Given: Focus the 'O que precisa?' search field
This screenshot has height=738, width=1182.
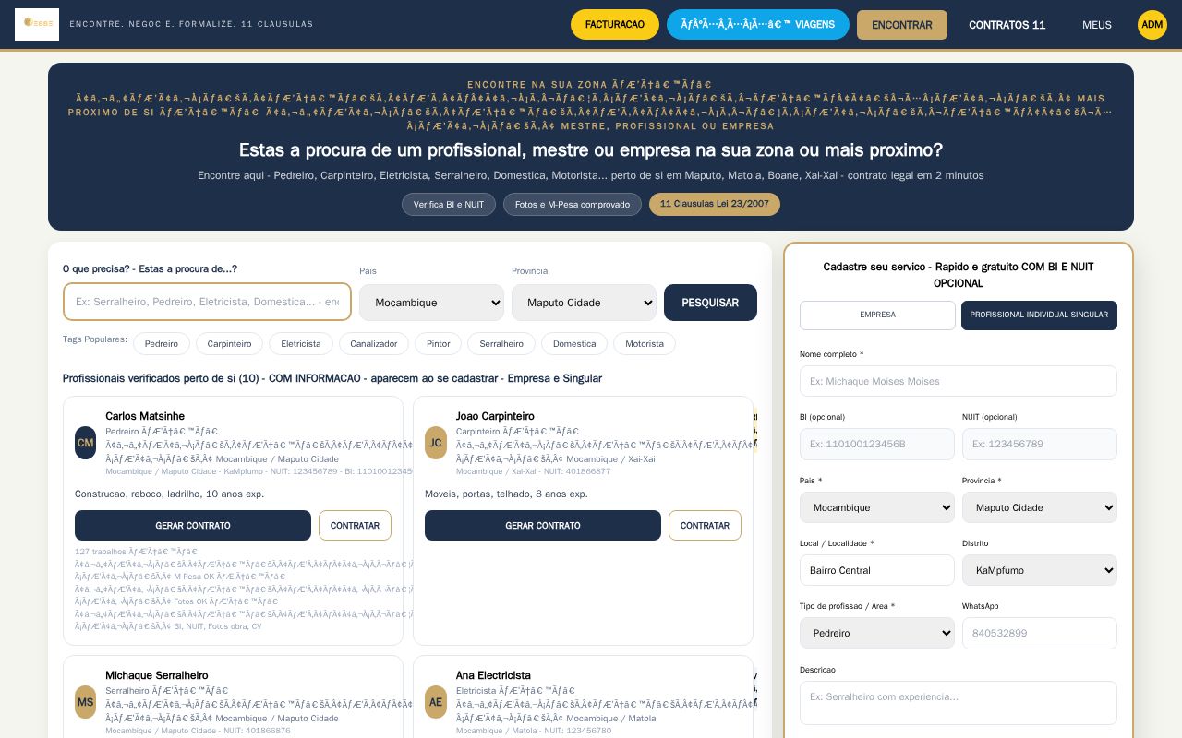Looking at the screenshot, I should [207, 302].
